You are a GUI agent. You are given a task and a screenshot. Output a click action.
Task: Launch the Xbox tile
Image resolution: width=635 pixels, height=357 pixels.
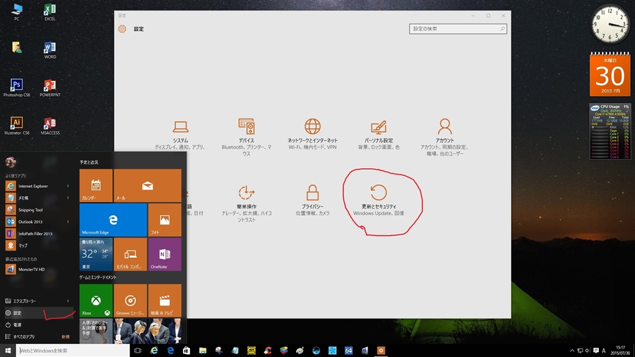[x=96, y=301]
